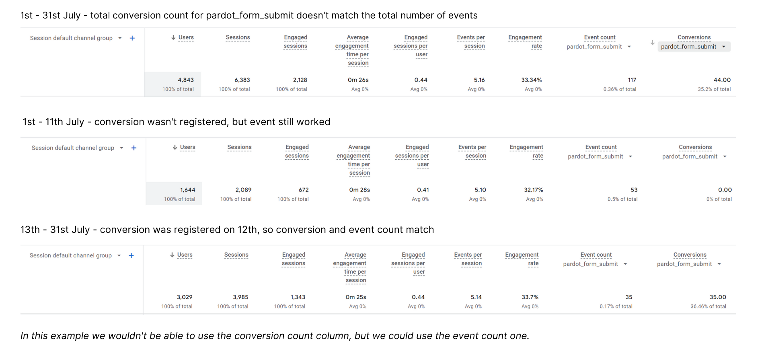
Task: Click Sessions column header in first table
Action: [x=238, y=37]
